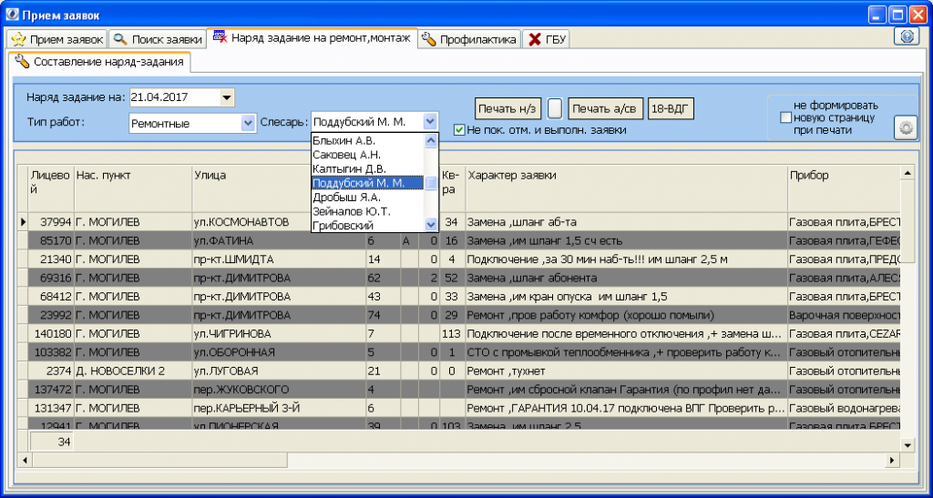Click cell Варочная поверхност in Прибор column
Viewport: 933px width, 498px height.
[843, 315]
